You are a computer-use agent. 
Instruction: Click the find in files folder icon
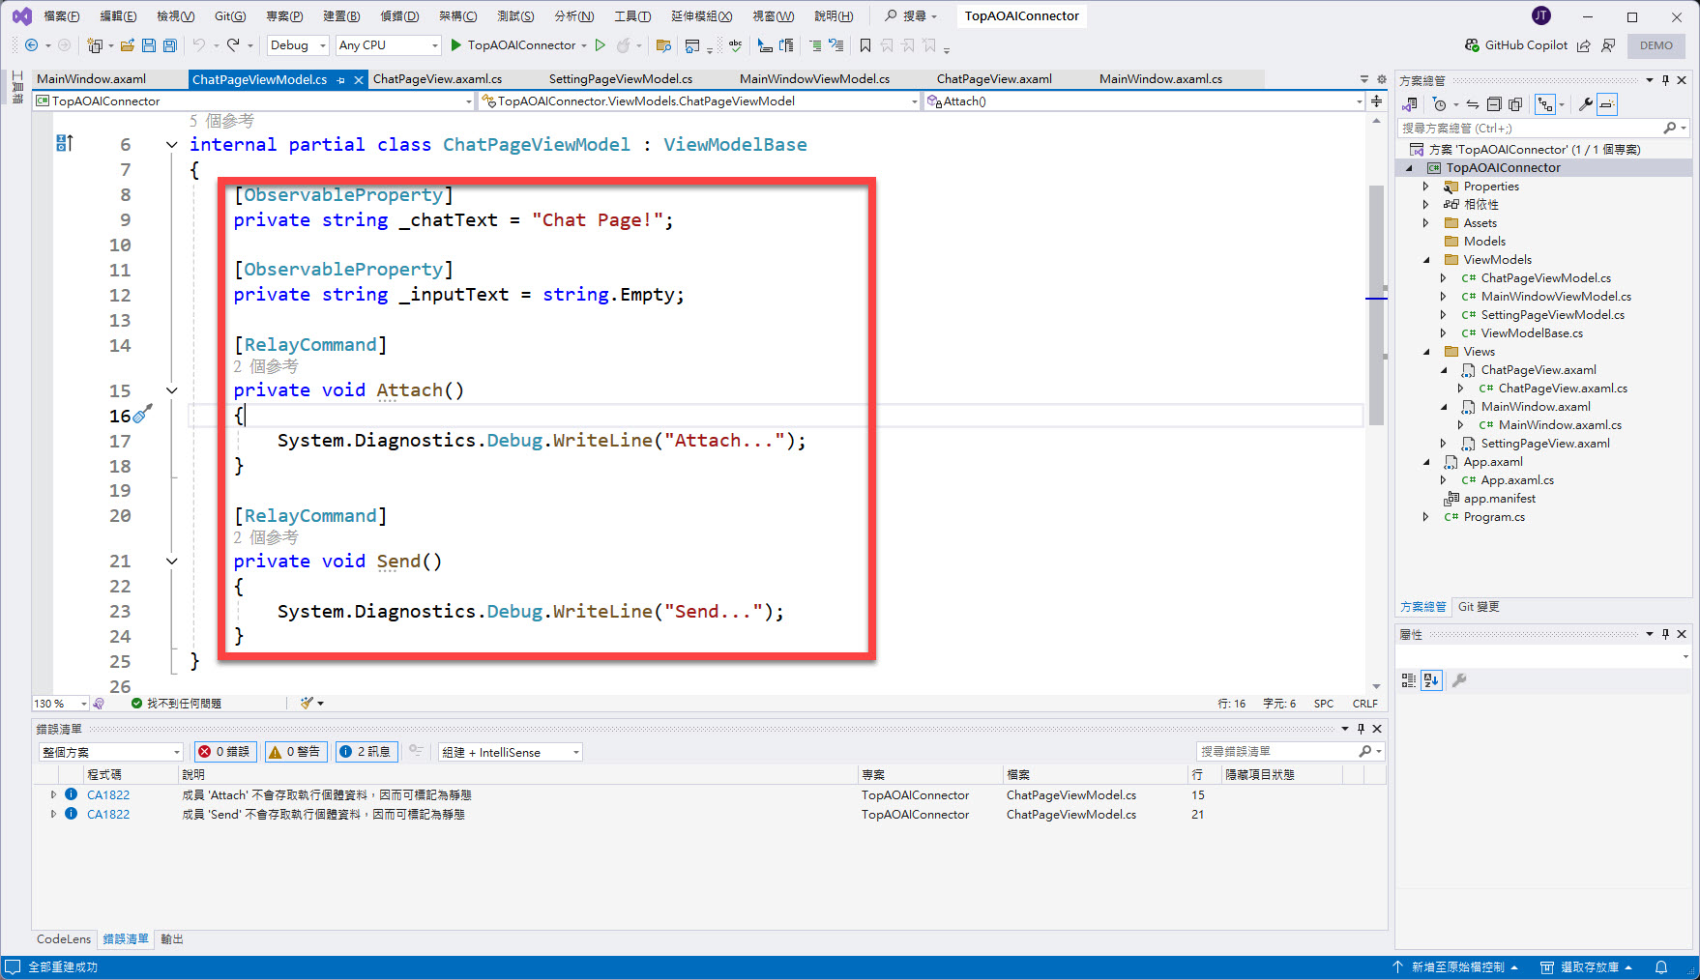click(x=663, y=45)
